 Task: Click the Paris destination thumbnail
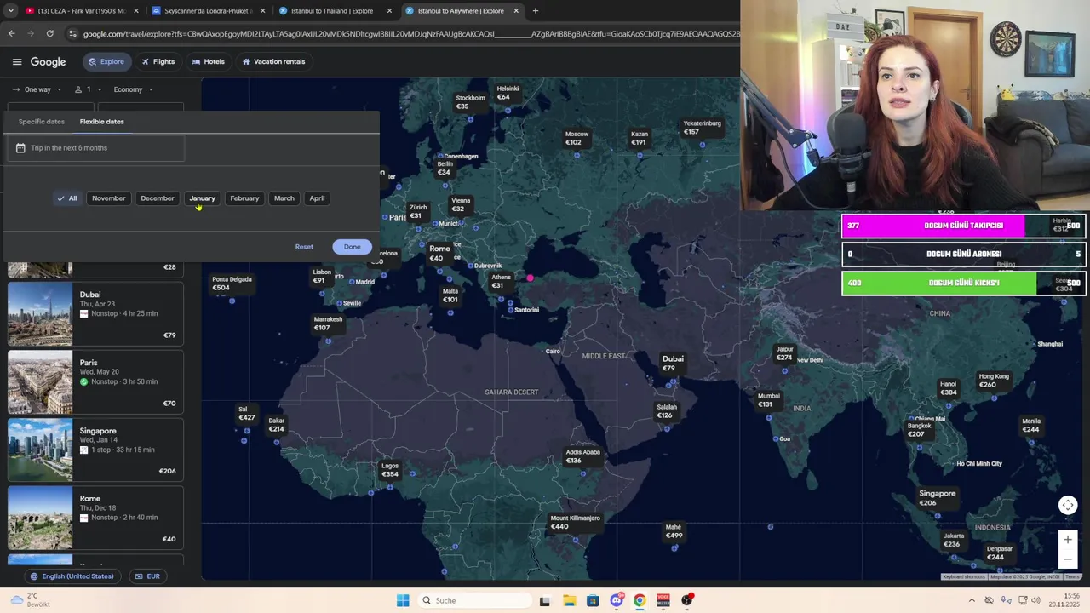40,381
